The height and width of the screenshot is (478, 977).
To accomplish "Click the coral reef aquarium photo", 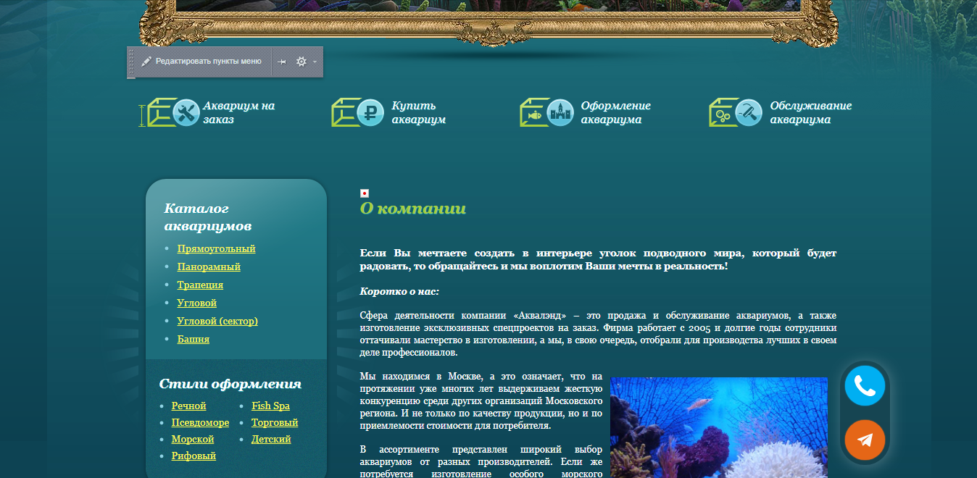I will pos(718,427).
